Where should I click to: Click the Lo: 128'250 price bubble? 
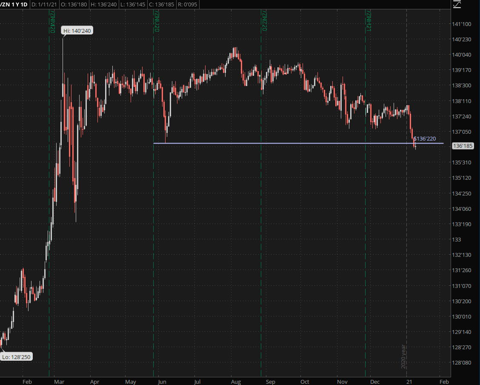pos(16,357)
